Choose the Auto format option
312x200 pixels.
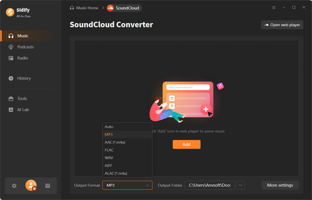tap(109, 127)
